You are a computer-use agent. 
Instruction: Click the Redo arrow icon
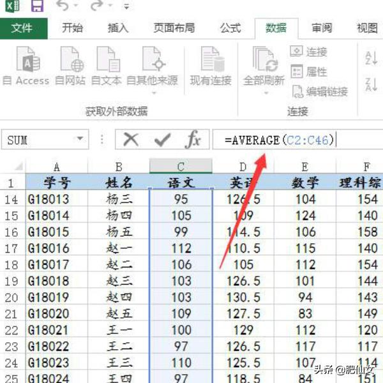click(x=97, y=5)
